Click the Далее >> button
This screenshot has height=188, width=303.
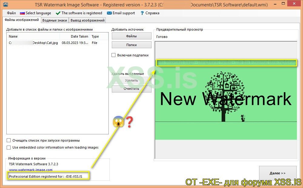(278, 173)
